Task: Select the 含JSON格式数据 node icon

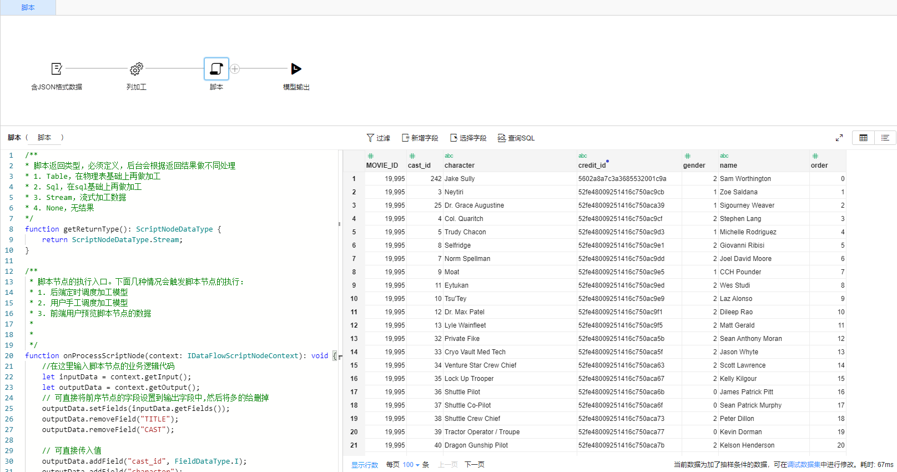Action: [x=57, y=69]
